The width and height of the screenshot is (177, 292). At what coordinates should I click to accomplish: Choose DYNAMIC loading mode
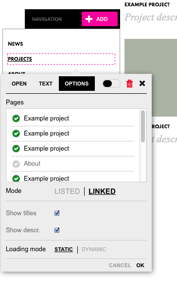(94, 249)
